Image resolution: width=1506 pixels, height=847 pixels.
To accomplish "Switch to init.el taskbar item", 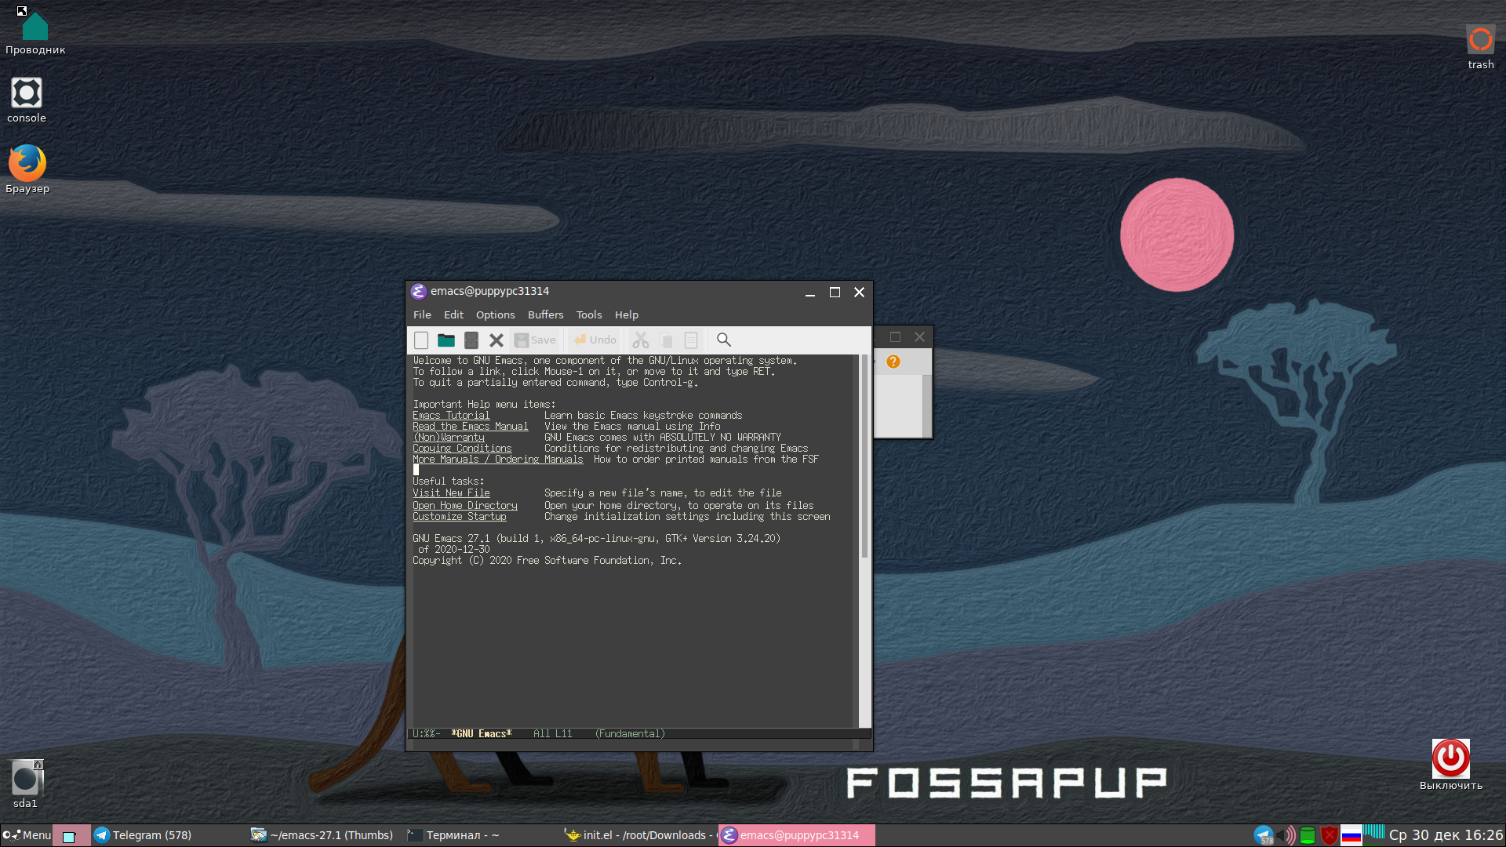I will pos(639,835).
